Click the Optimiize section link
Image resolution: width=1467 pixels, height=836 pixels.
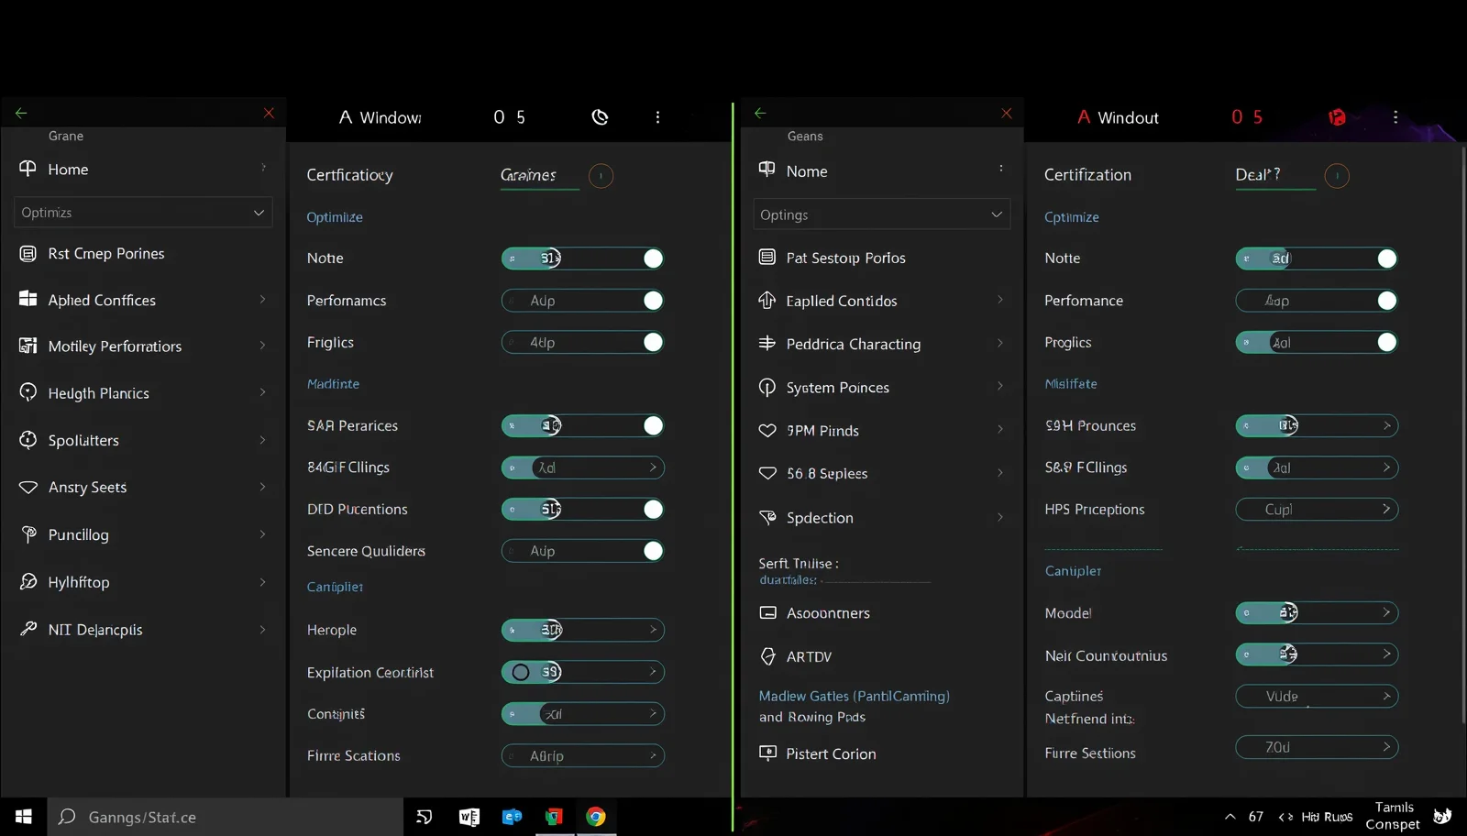pos(335,217)
